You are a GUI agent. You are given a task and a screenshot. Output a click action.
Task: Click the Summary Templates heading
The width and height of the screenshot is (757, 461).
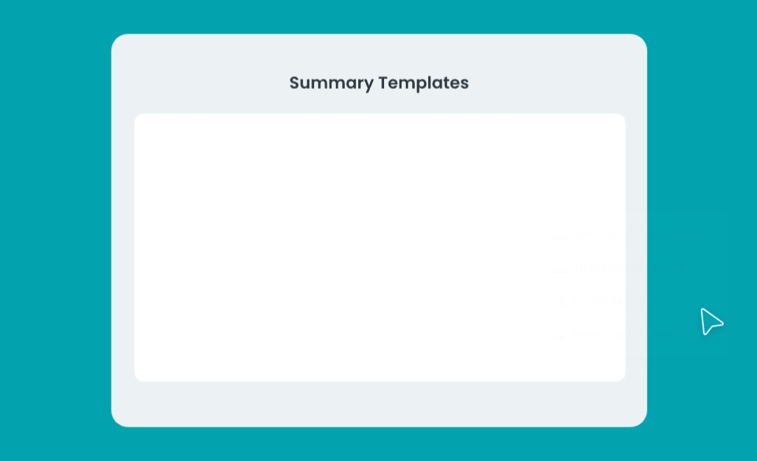pos(378,83)
